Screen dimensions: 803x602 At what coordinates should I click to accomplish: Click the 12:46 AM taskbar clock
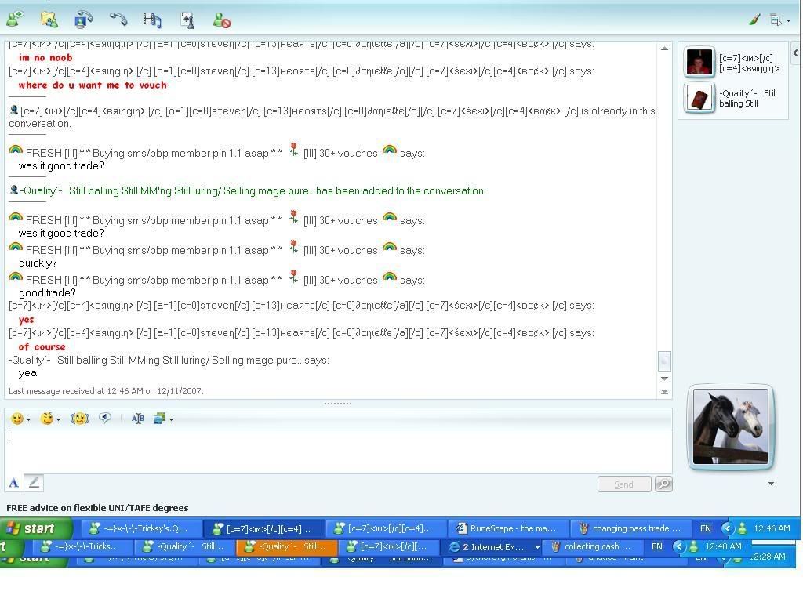[772, 528]
